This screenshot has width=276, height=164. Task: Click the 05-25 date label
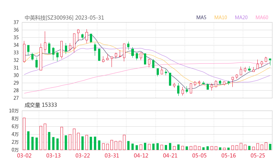coord(258,155)
